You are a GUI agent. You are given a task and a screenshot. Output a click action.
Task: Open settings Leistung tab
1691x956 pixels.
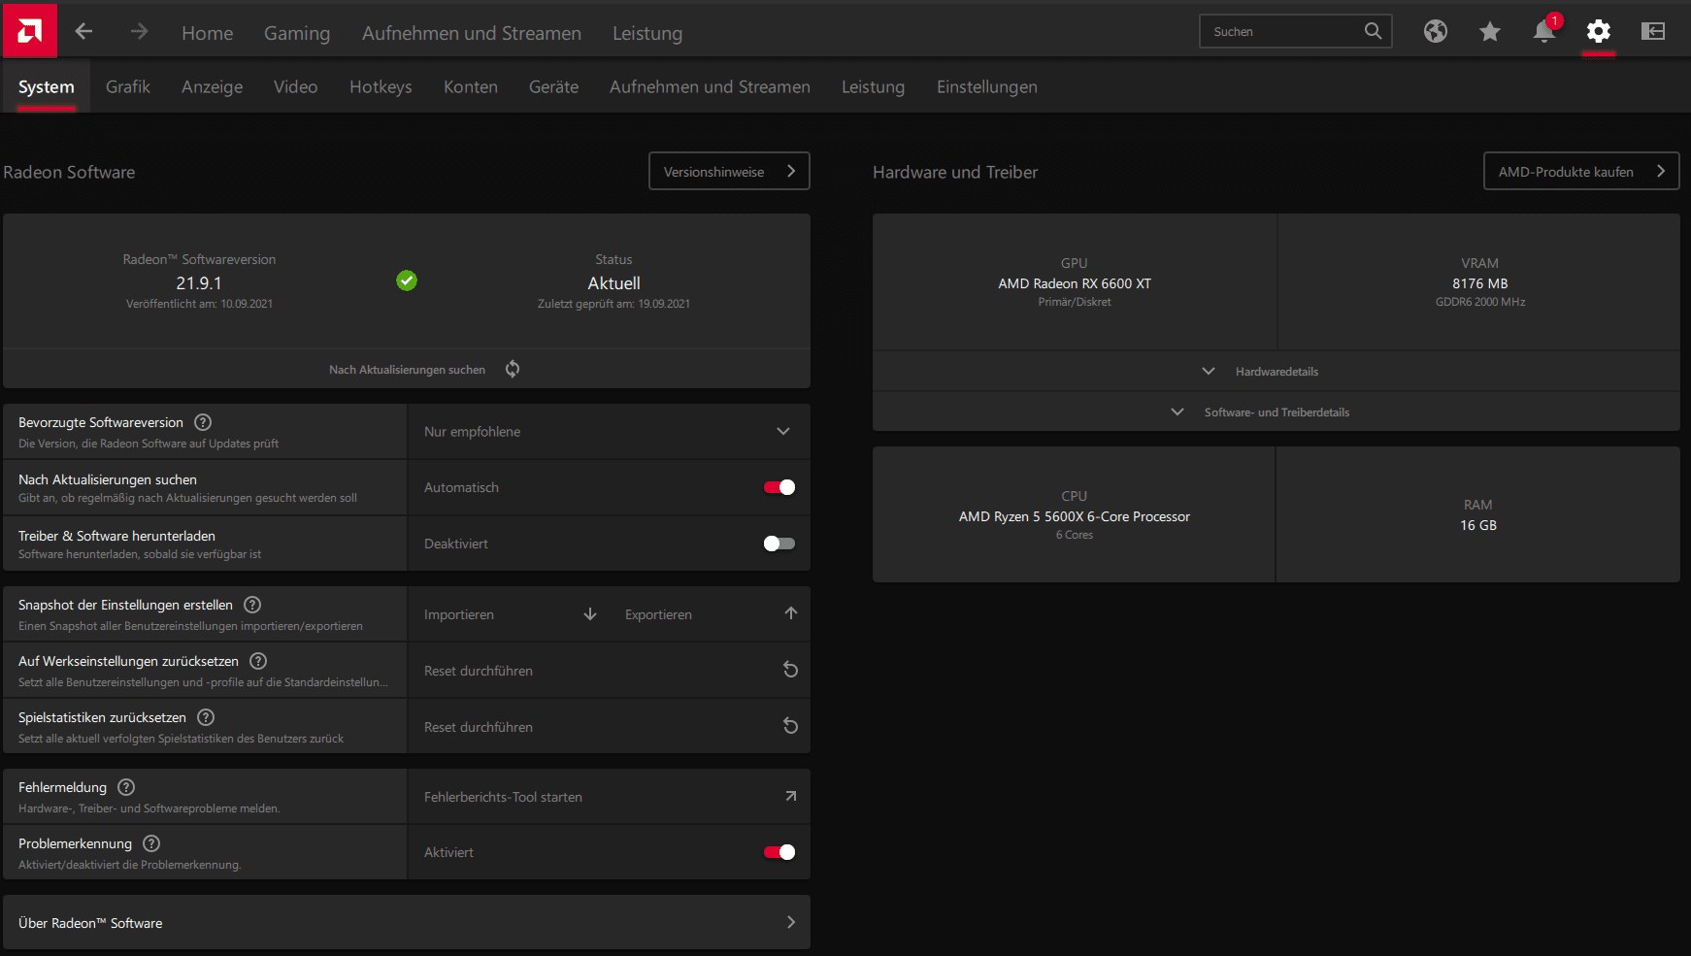[873, 86]
